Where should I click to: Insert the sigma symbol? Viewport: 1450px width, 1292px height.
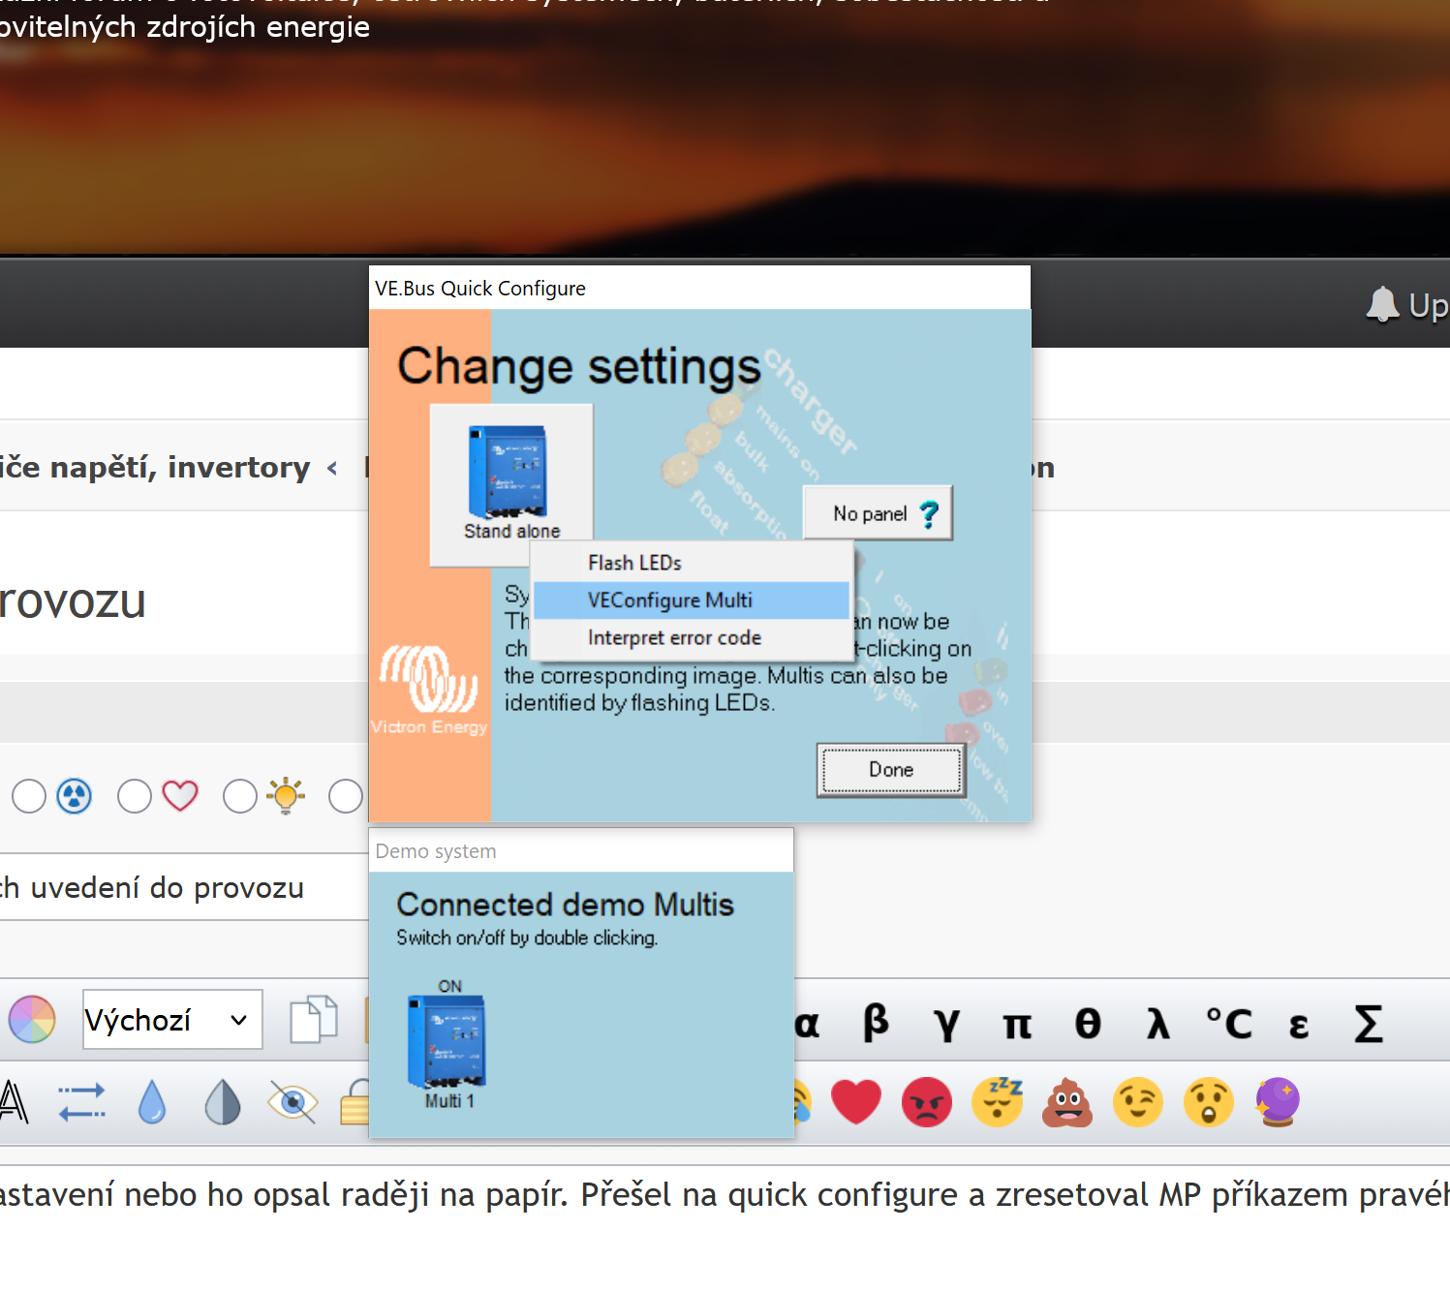[x=1369, y=1024]
